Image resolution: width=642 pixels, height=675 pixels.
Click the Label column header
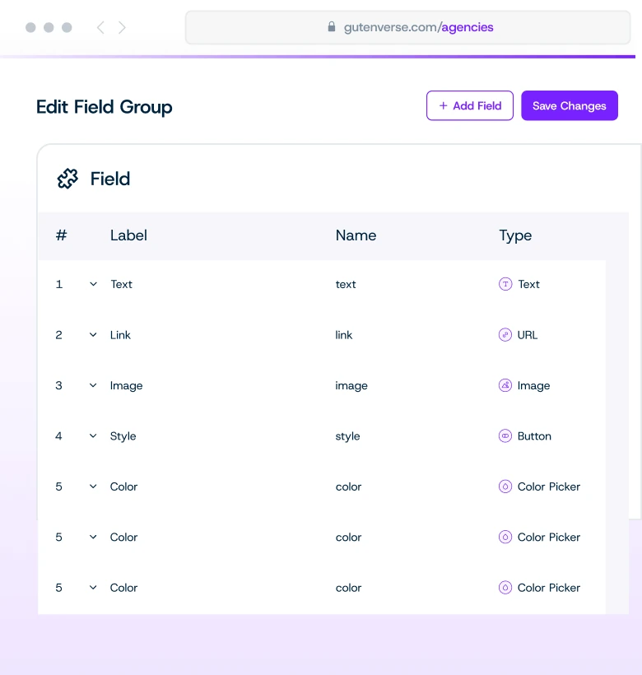(128, 235)
